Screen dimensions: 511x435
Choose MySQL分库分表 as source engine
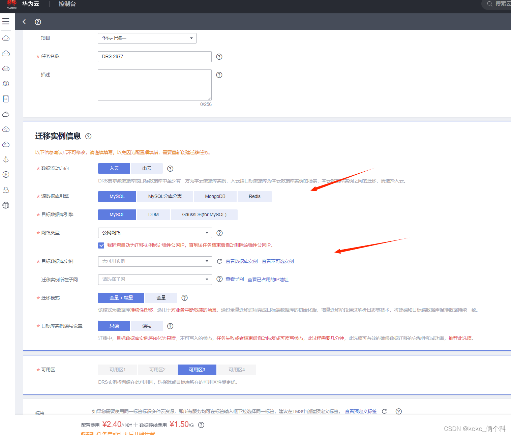[165, 197]
